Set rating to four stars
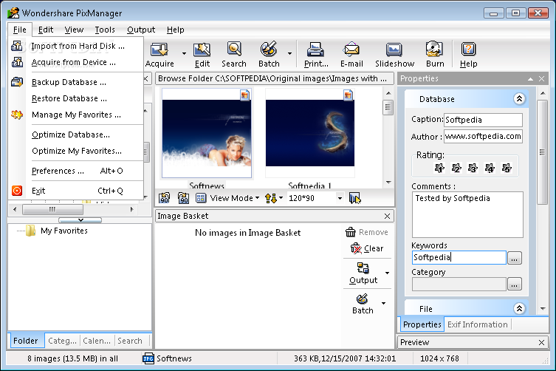Image resolution: width=556 pixels, height=371 pixels. pos(490,168)
